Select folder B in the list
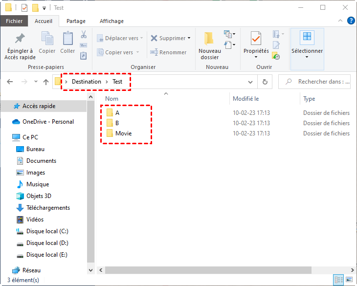This screenshot has height=286, width=357. 117,123
